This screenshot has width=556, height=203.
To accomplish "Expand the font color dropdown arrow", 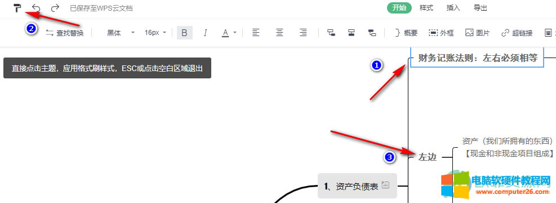I will point(235,33).
